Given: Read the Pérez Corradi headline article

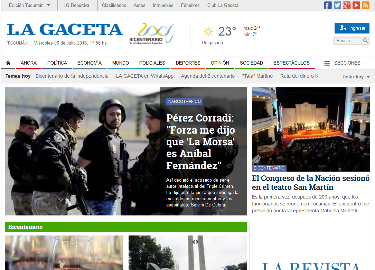Looking at the screenshot, I should pyautogui.click(x=200, y=142).
